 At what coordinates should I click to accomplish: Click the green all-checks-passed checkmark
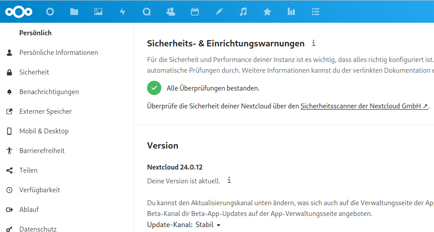[154, 88]
